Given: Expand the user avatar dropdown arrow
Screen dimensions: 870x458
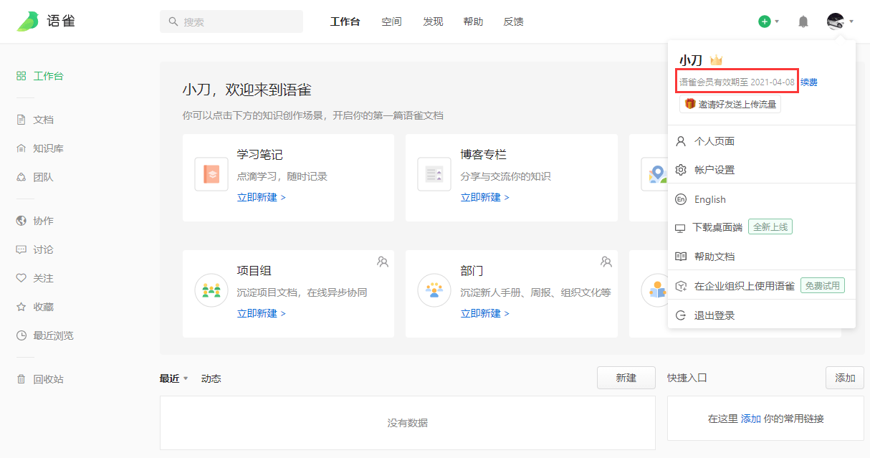Looking at the screenshot, I should point(851,22).
